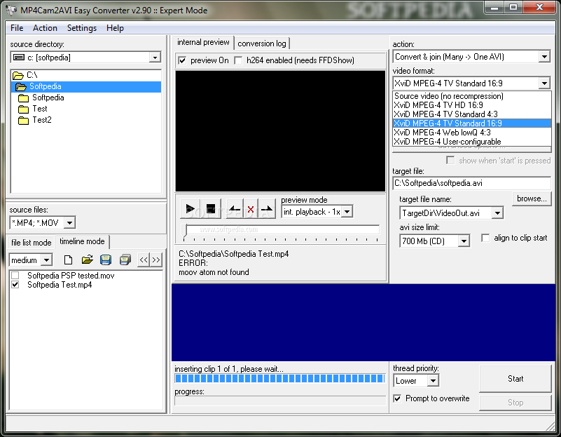
Task: Click the preview seek slider thumb
Action: [185, 231]
